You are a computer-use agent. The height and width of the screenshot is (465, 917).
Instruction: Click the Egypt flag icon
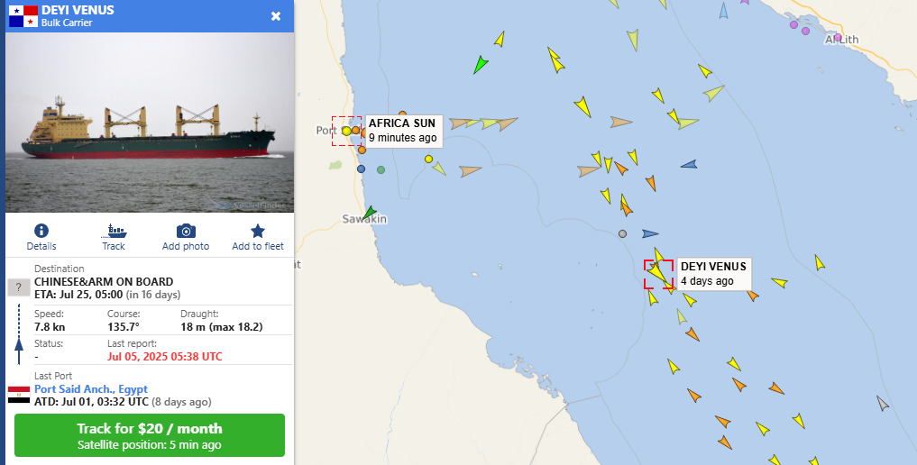click(x=19, y=395)
